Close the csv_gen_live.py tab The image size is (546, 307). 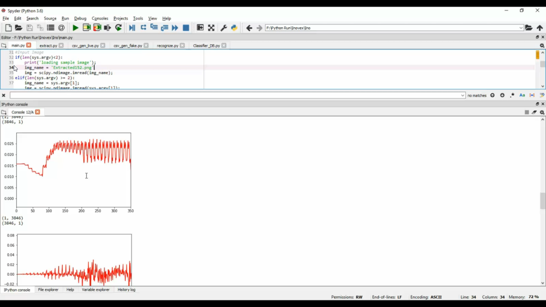pyautogui.click(x=103, y=45)
